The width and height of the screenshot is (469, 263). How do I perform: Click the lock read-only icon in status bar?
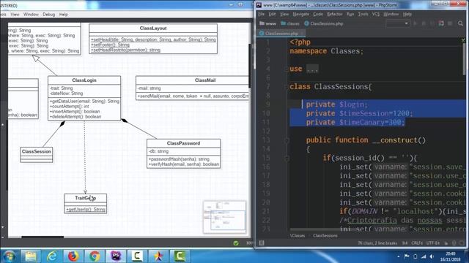click(x=446, y=243)
